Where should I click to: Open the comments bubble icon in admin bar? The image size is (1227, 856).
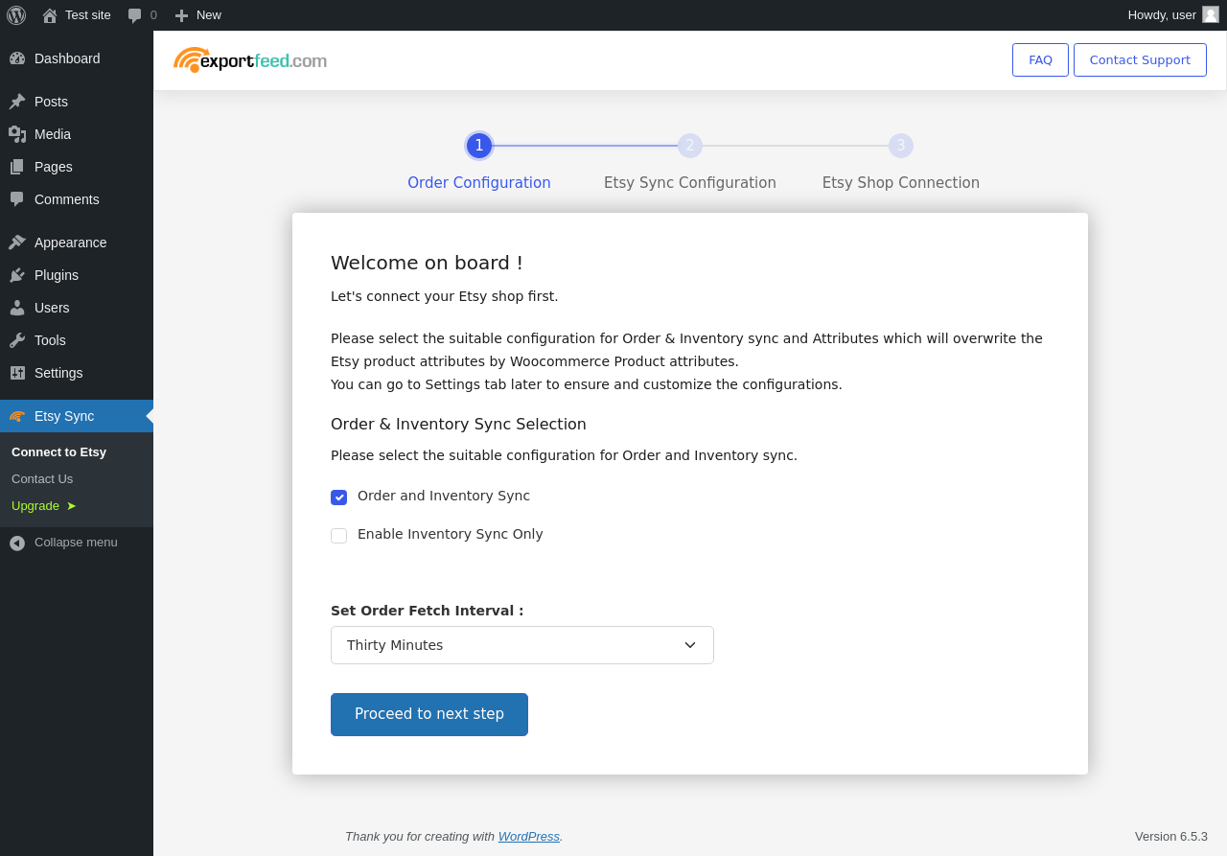click(x=135, y=15)
